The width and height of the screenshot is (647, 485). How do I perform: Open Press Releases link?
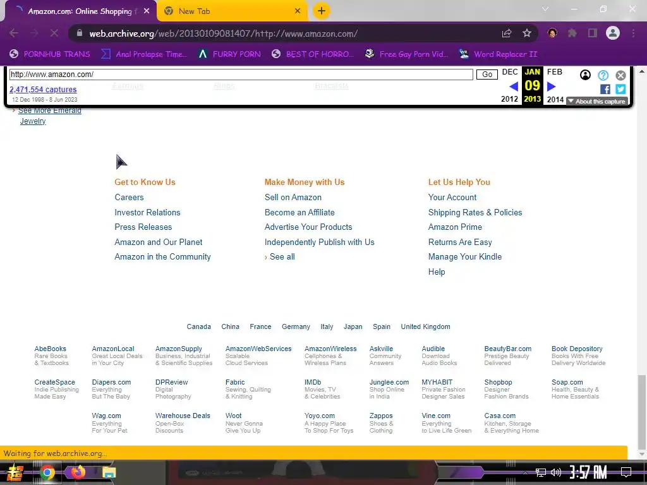coord(143,227)
